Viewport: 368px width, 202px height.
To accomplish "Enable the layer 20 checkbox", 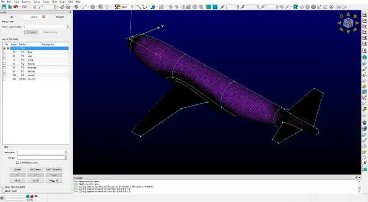I will [x=4, y=56].
